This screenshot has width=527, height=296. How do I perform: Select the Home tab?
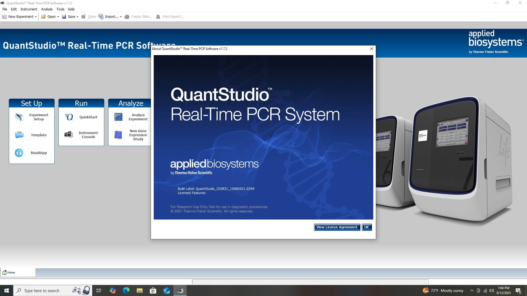(x=11, y=272)
